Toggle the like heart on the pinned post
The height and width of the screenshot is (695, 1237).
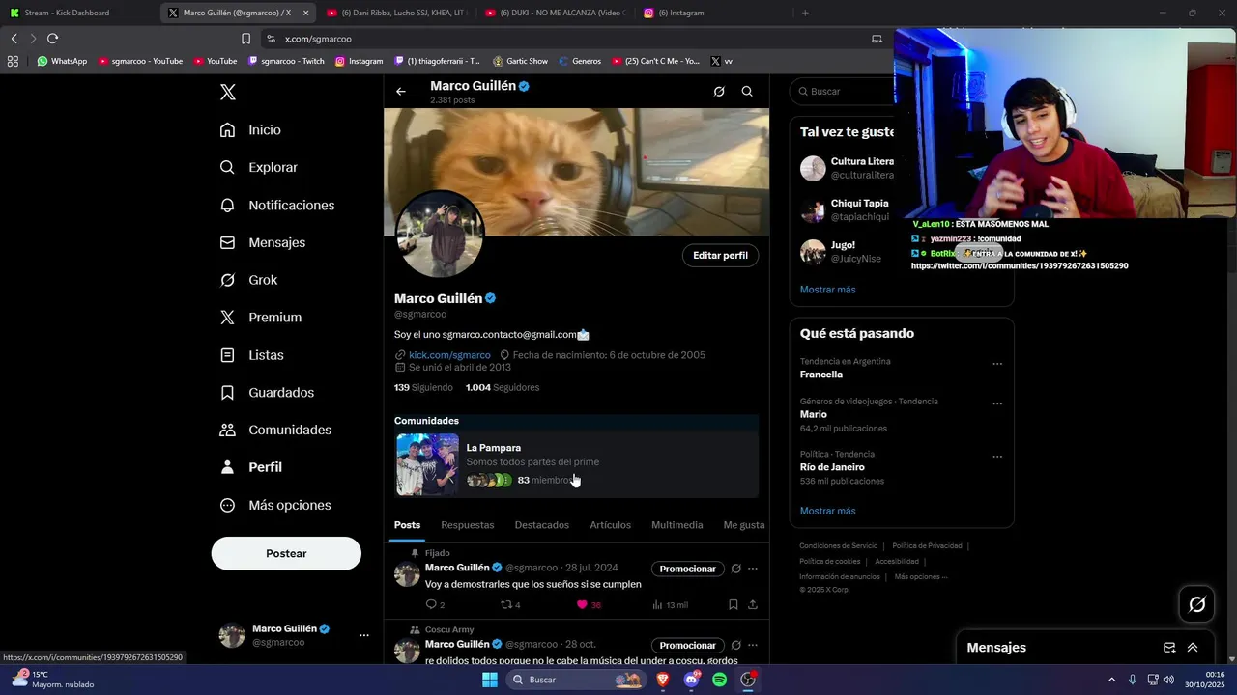pos(582,605)
